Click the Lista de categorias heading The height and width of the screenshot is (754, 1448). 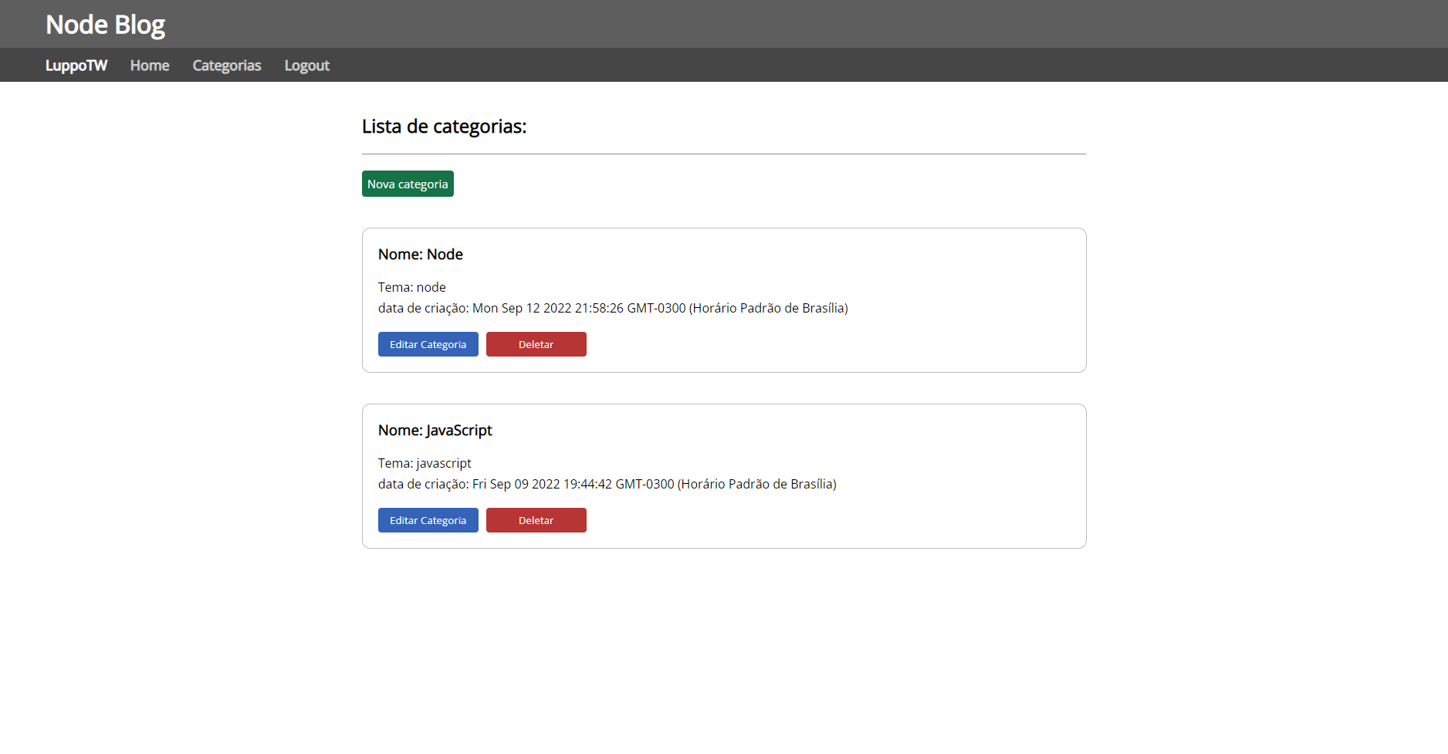tap(445, 126)
